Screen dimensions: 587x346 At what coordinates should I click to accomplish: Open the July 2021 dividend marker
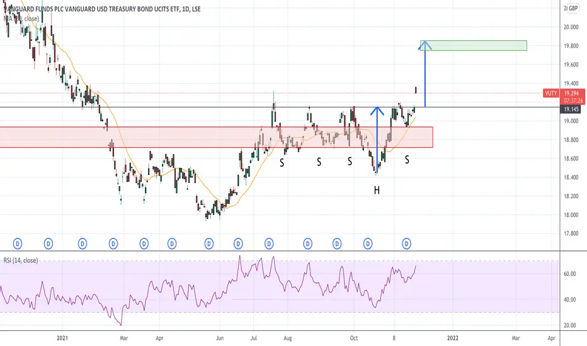pos(269,244)
